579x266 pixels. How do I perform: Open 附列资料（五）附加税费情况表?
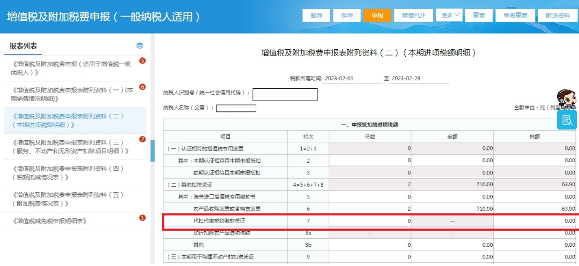click(76, 199)
